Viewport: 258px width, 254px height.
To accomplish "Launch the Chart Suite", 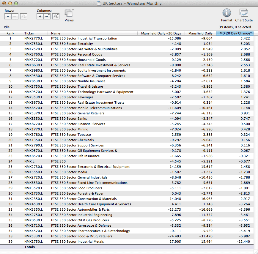I will point(244,14).
